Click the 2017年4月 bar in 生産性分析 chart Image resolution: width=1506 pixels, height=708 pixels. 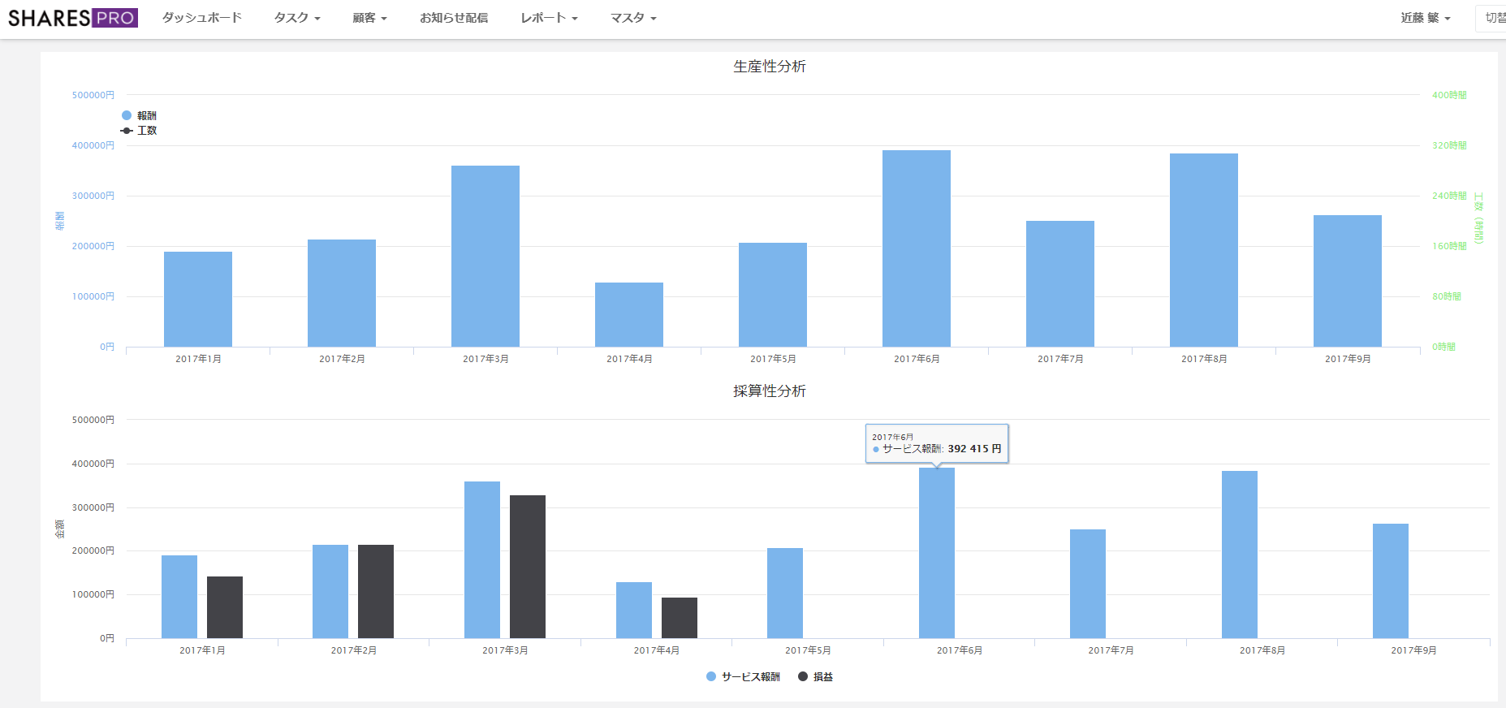pyautogui.click(x=629, y=314)
